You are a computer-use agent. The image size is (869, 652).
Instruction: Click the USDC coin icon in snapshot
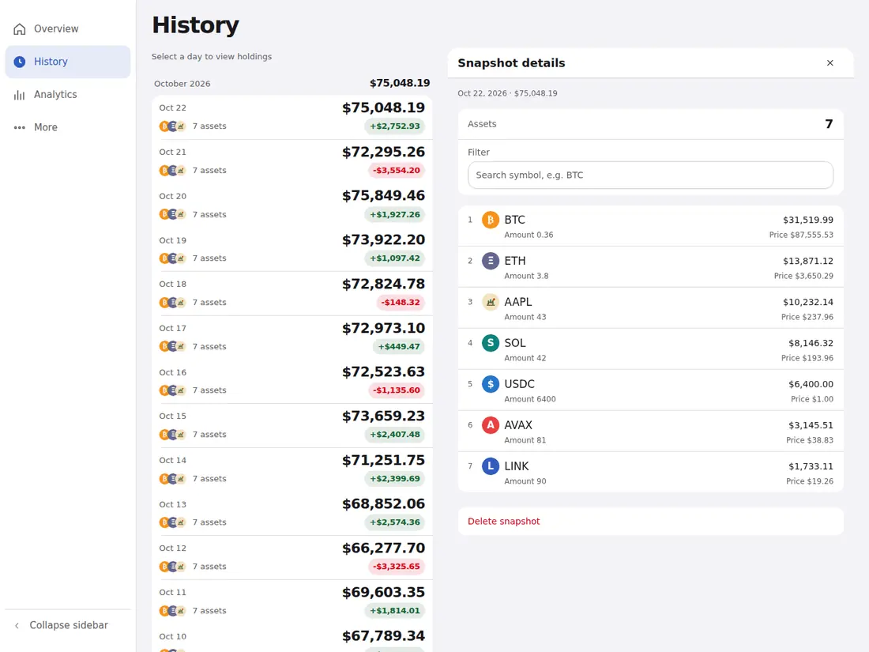[x=491, y=384]
